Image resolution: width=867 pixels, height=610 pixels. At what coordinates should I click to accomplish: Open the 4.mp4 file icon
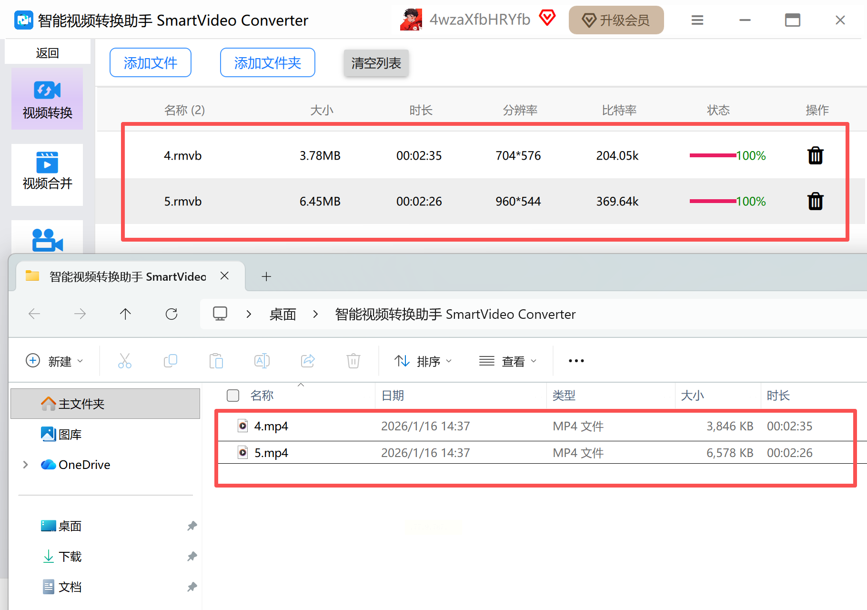click(x=243, y=426)
